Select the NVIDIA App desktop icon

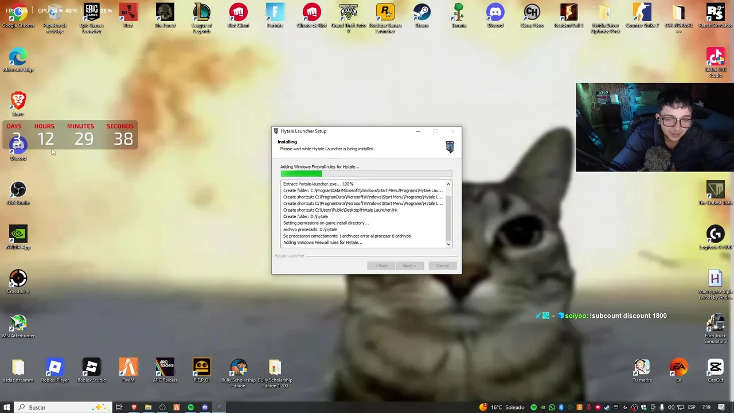pyautogui.click(x=18, y=237)
